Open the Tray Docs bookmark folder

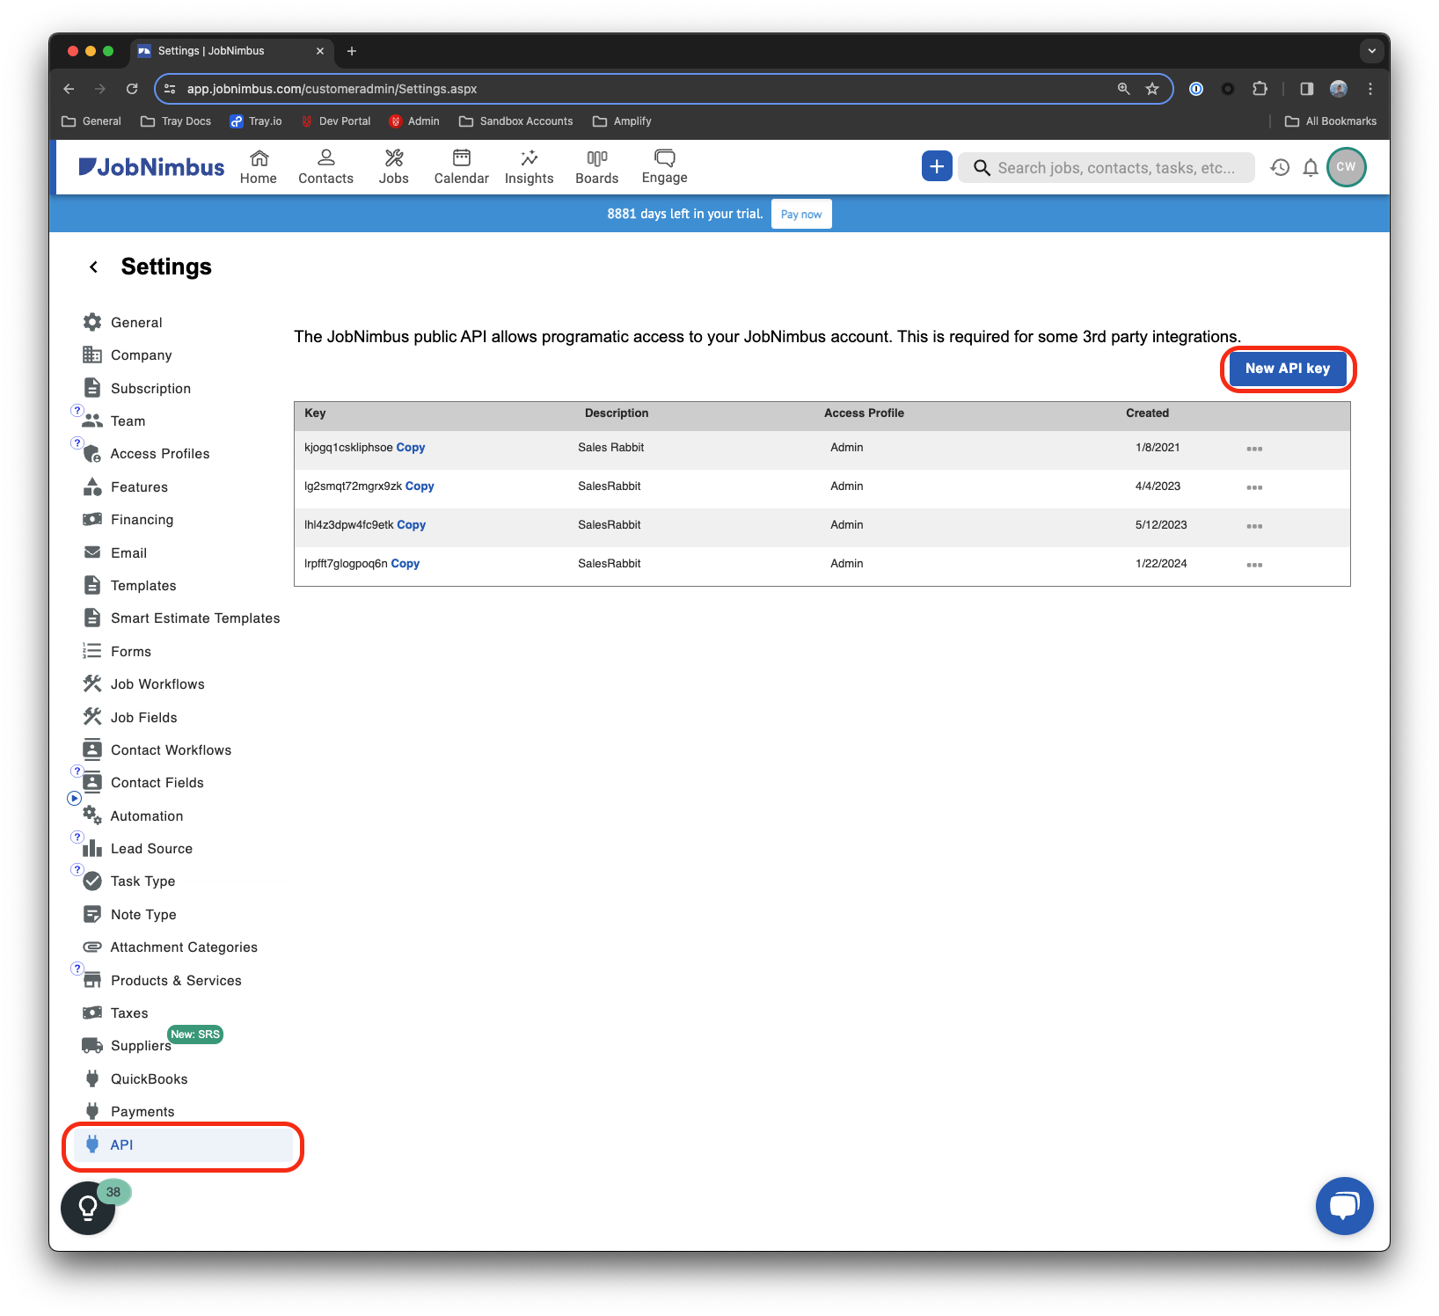coord(176,121)
